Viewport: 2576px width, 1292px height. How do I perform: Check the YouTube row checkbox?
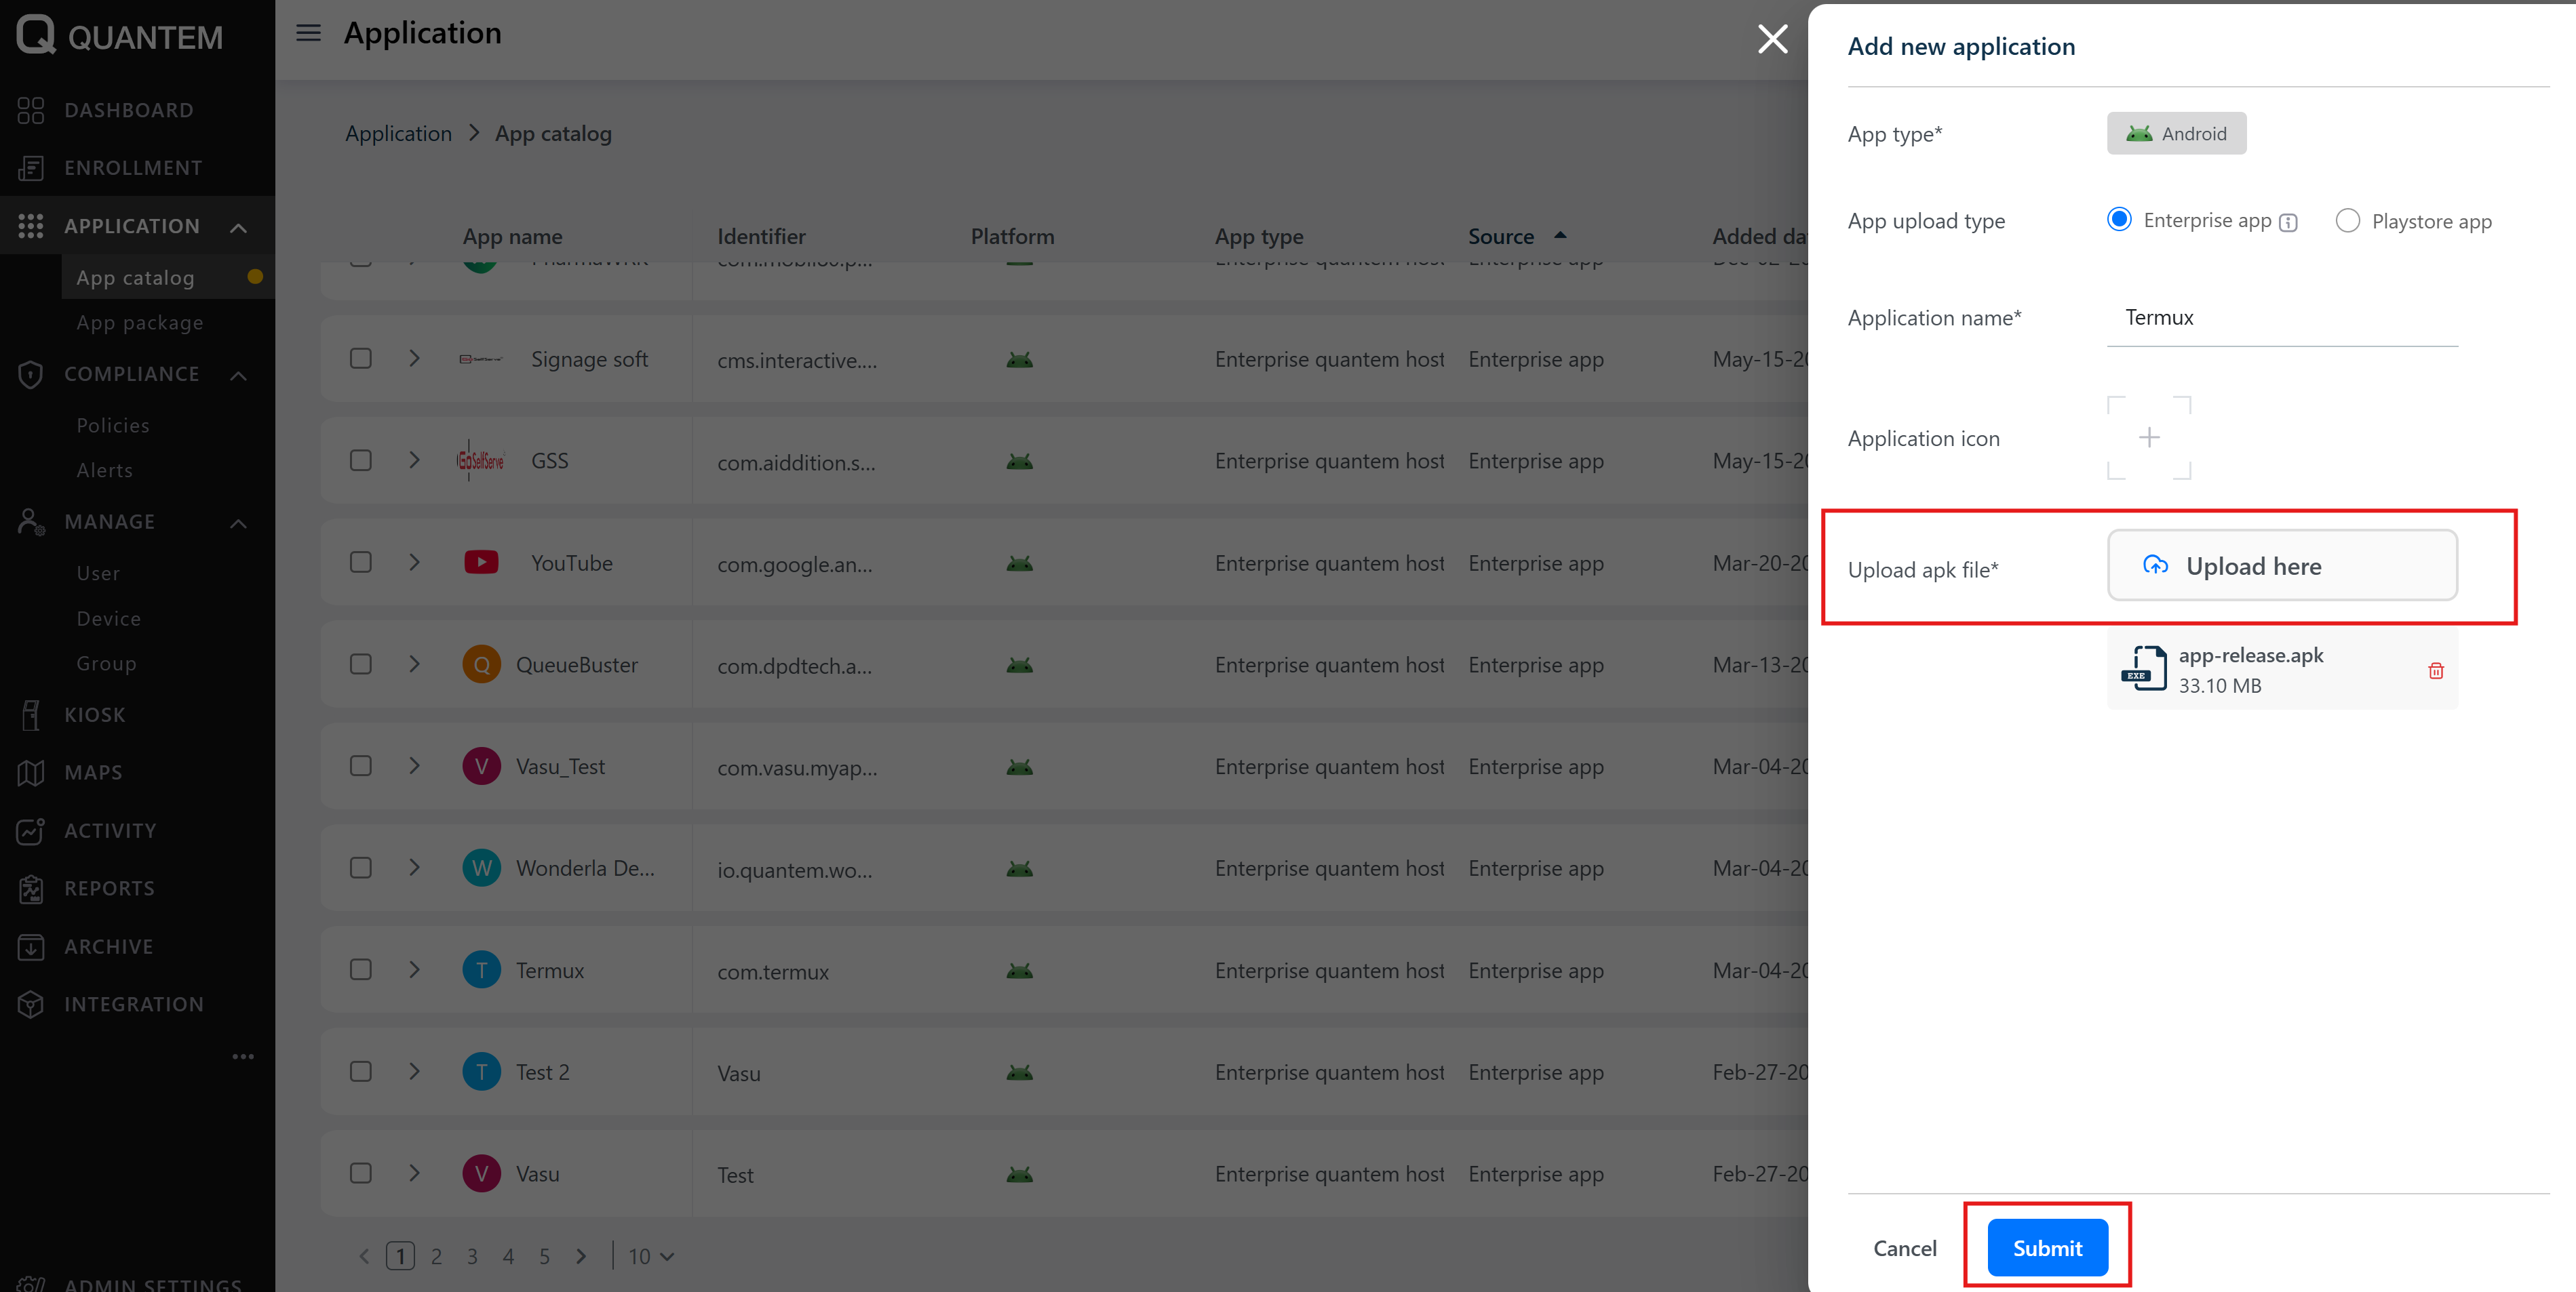pyautogui.click(x=361, y=563)
